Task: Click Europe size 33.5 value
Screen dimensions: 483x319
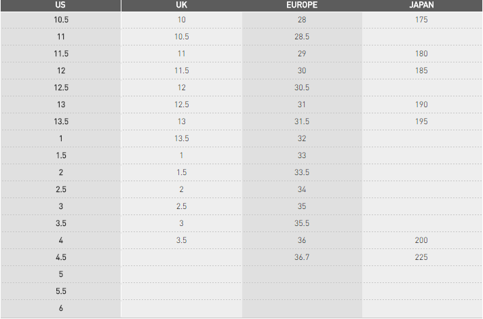Action: 302,172
